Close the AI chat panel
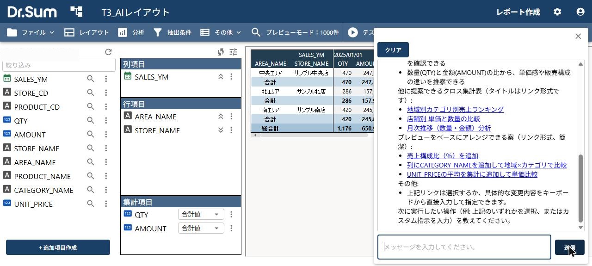Image resolution: width=592 pixels, height=266 pixels. (578, 36)
